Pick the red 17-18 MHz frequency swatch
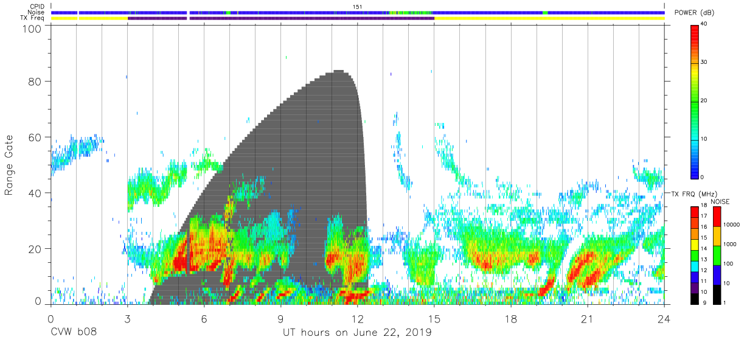 click(x=694, y=211)
